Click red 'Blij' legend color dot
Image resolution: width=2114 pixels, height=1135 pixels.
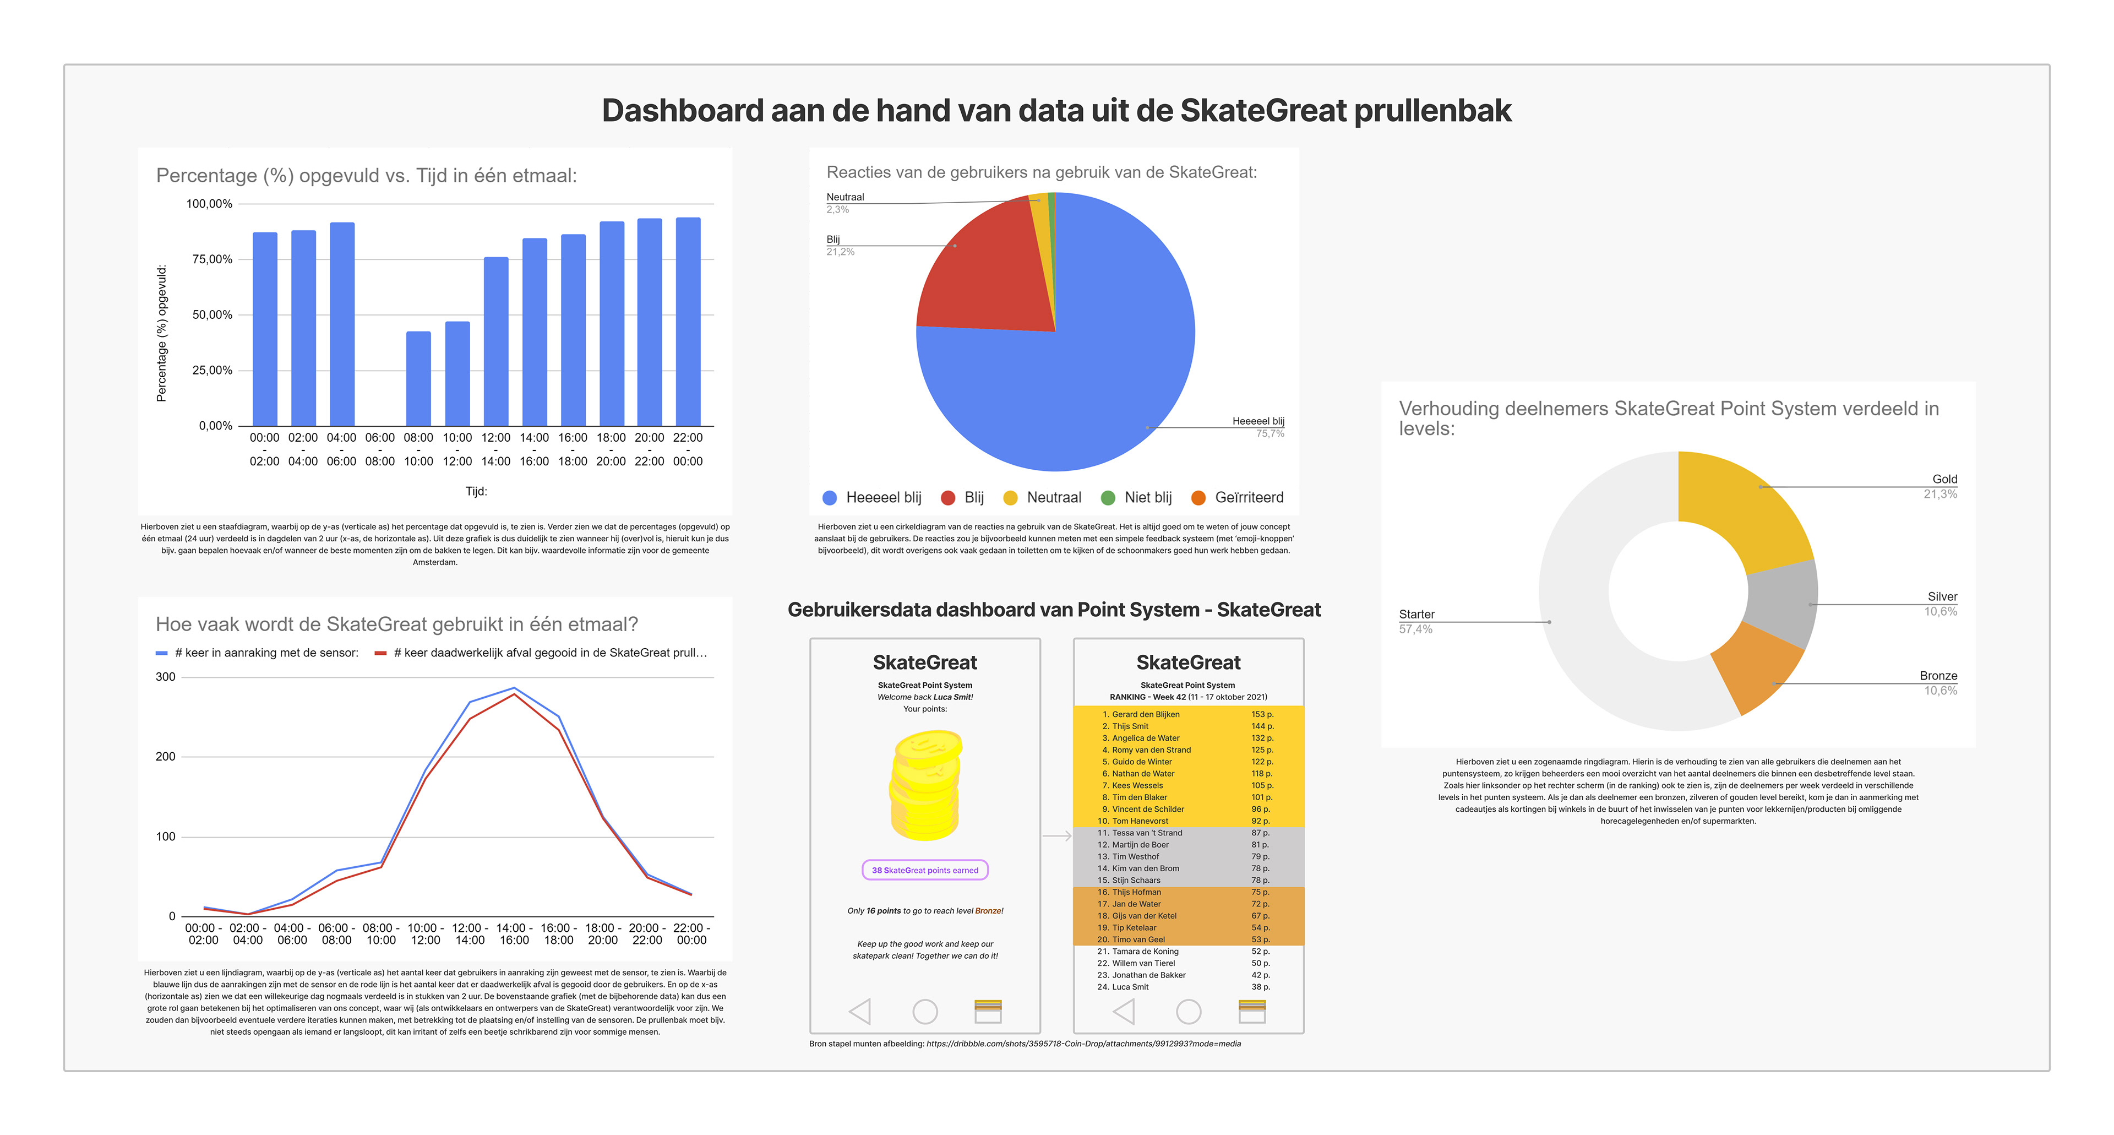(948, 497)
